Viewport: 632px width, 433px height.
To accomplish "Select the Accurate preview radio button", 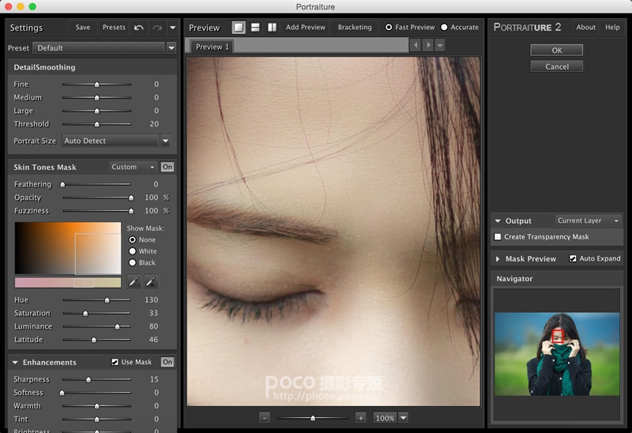I will click(x=445, y=28).
